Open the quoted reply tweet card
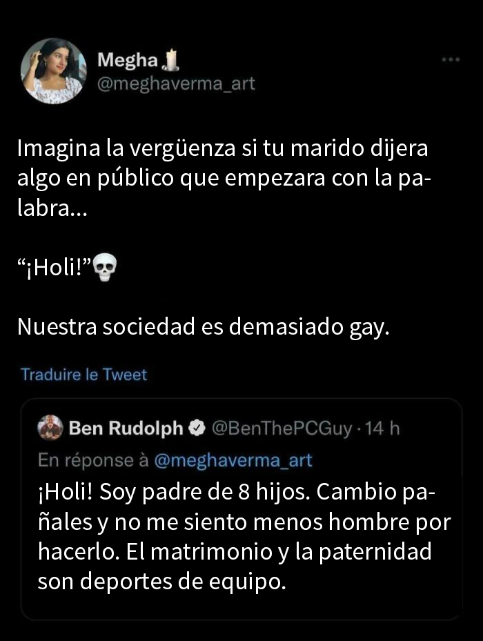Image resolution: width=483 pixels, height=641 pixels. [241, 511]
